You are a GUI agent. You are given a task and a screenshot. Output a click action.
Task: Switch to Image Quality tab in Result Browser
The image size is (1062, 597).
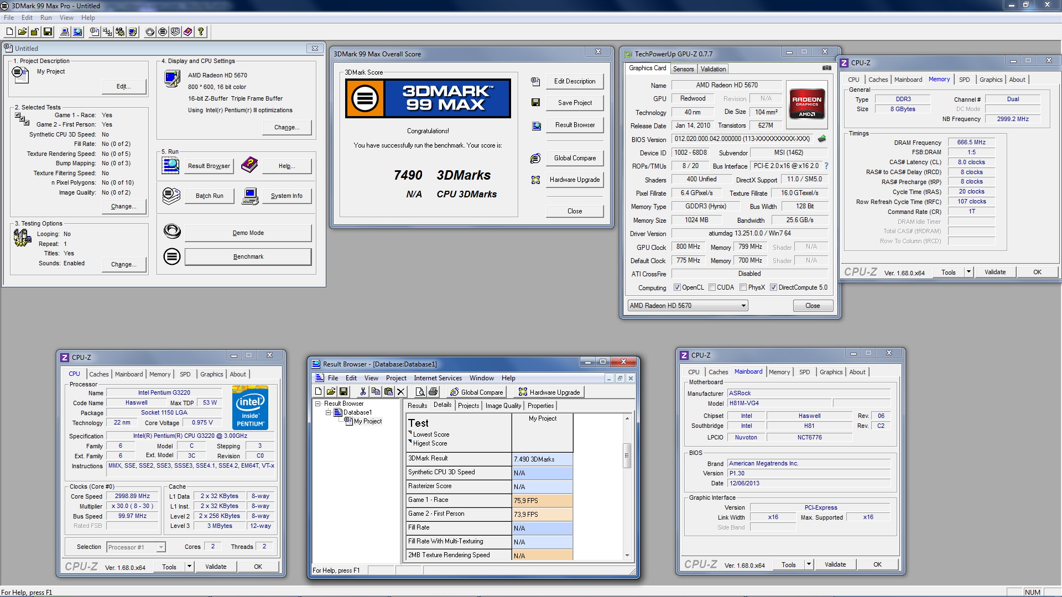point(503,406)
